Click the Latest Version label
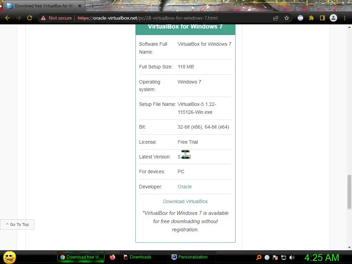 [155, 157]
